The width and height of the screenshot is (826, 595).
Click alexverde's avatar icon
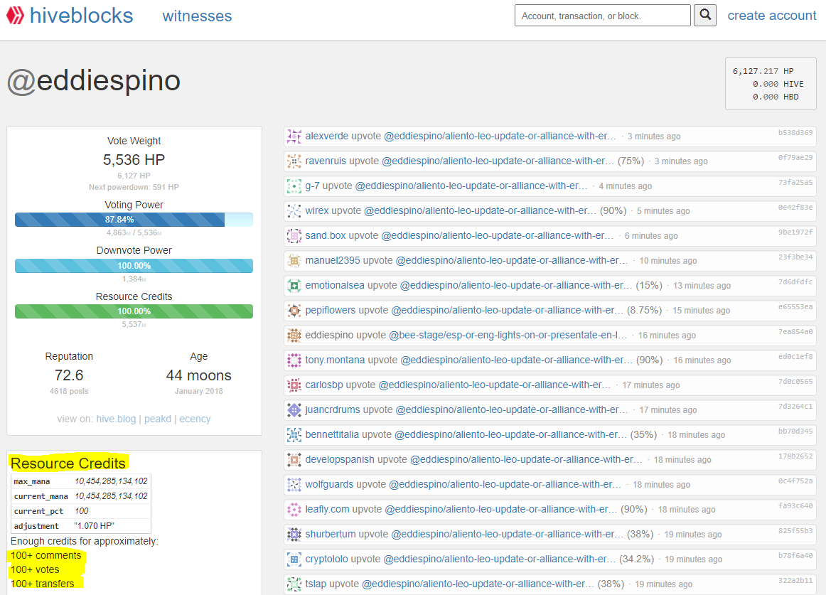click(x=294, y=136)
